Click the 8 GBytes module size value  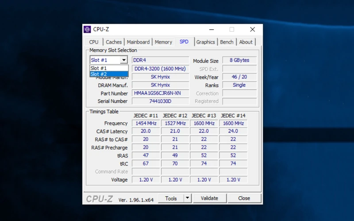(x=239, y=60)
